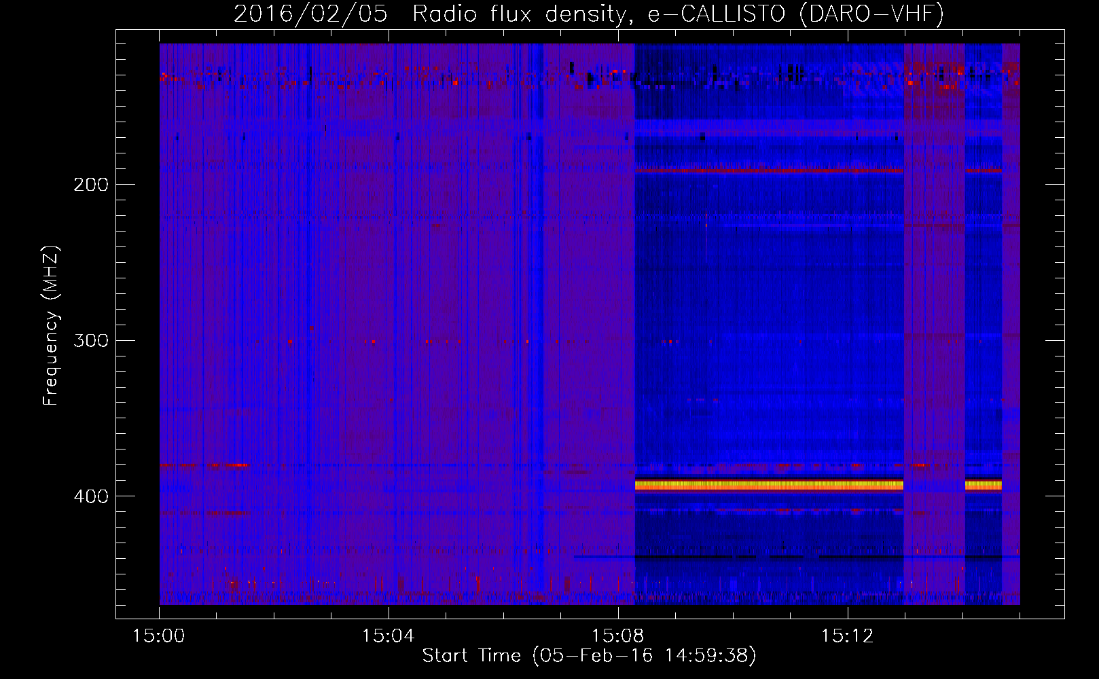
Task: Click the "Start Time (05-Feb-16 14:59:38)" label
Action: pyautogui.click(x=589, y=655)
